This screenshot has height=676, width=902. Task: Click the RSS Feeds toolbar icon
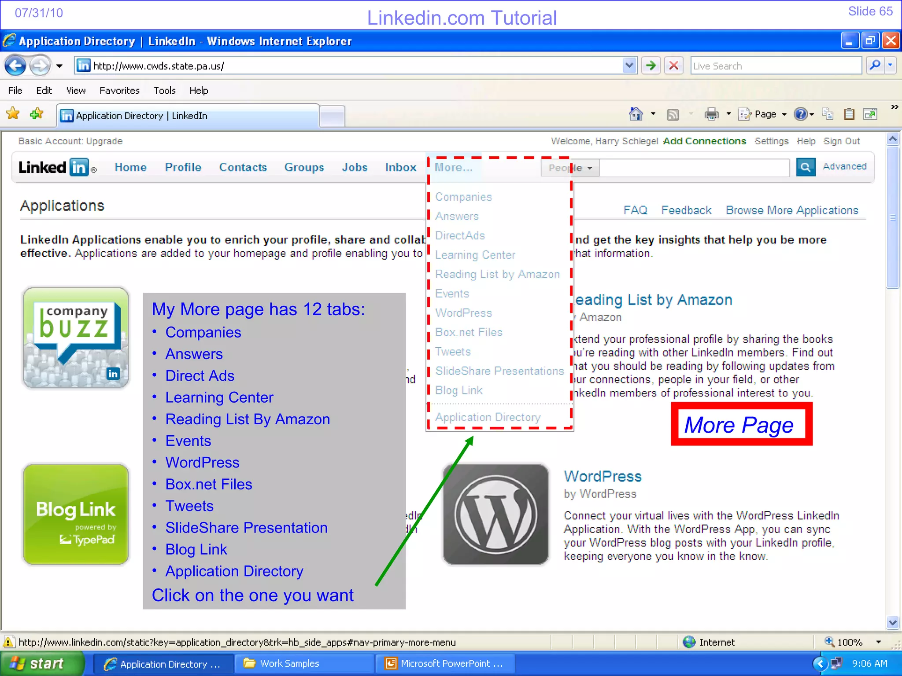(673, 114)
